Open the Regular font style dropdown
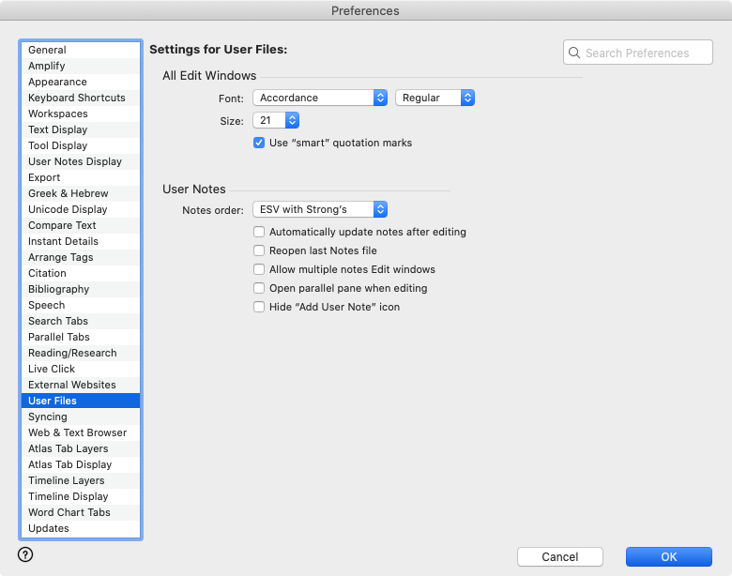The image size is (732, 576). pyautogui.click(x=435, y=98)
